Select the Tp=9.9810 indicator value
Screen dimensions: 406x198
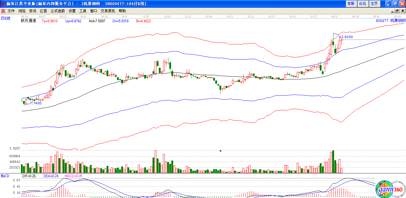[x=50, y=21]
